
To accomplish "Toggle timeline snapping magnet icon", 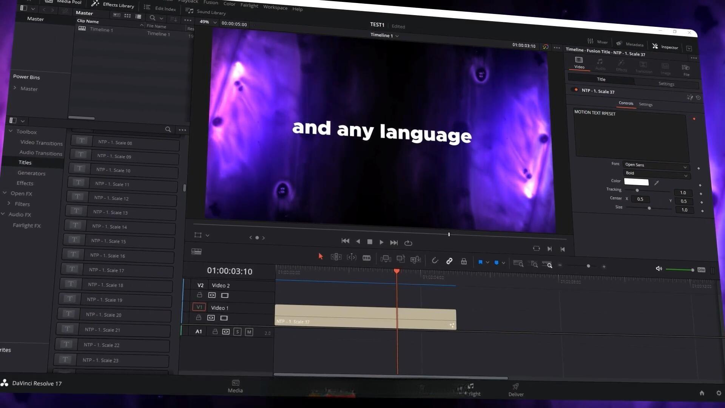I will 435,260.
